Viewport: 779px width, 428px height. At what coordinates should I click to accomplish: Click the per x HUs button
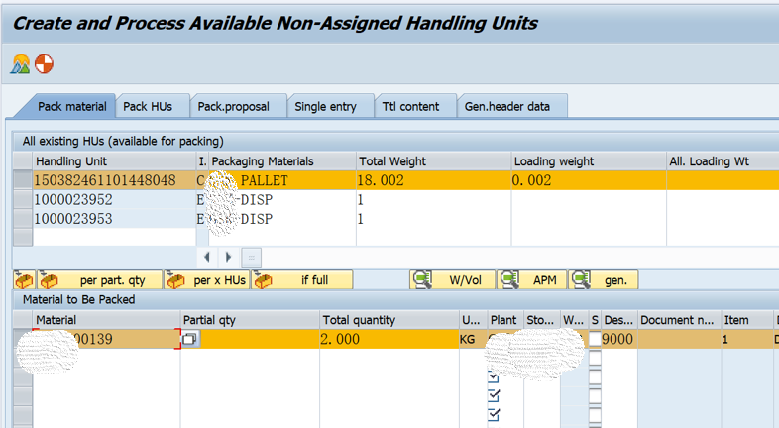pos(206,280)
